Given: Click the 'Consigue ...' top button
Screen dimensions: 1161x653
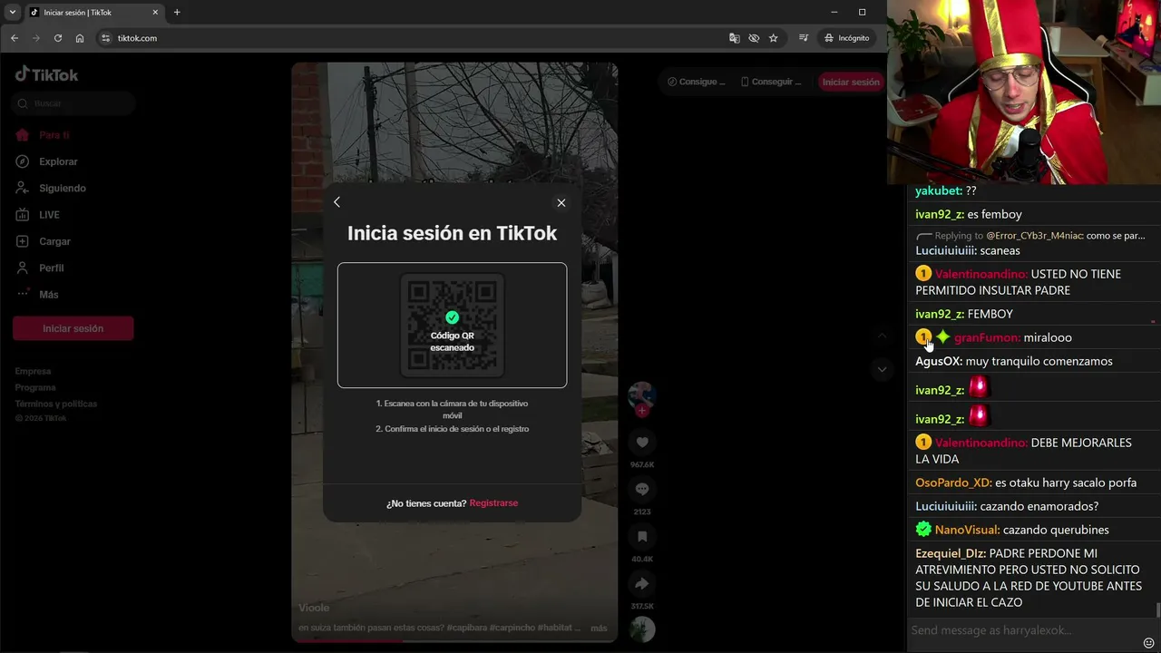Looking at the screenshot, I should click(x=697, y=82).
